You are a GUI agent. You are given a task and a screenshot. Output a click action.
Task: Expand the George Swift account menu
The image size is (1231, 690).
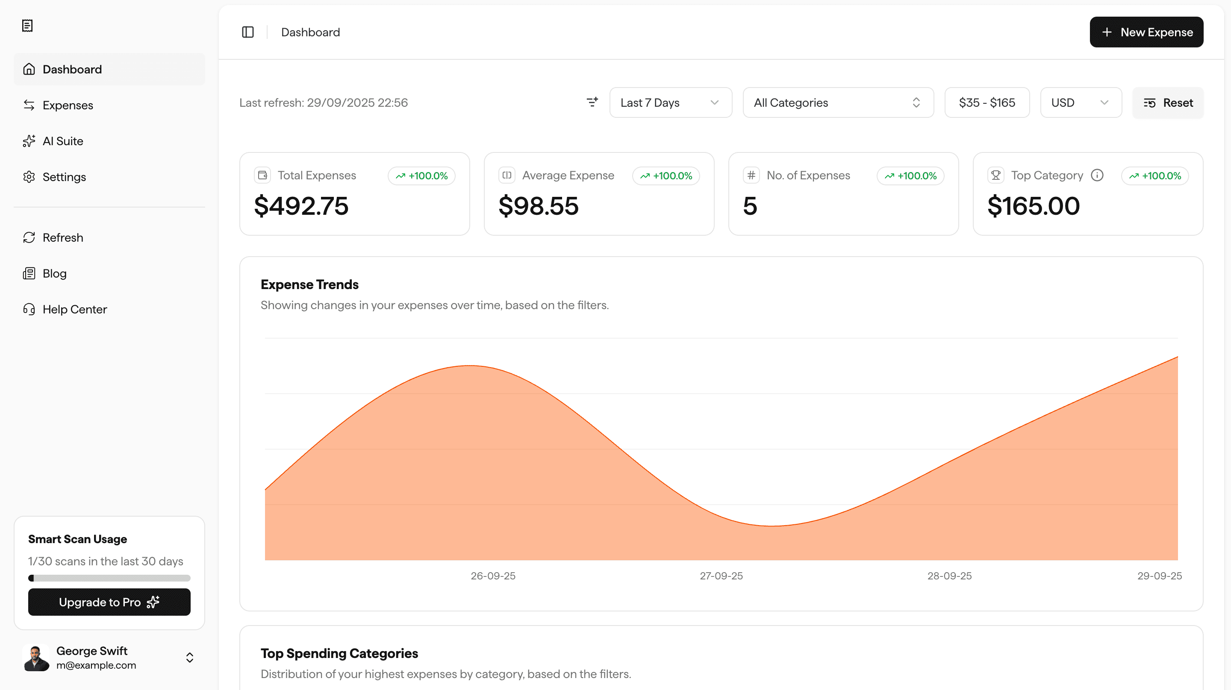pos(190,658)
